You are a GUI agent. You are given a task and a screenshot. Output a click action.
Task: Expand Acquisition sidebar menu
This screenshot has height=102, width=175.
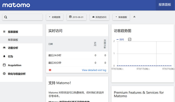point(15,65)
